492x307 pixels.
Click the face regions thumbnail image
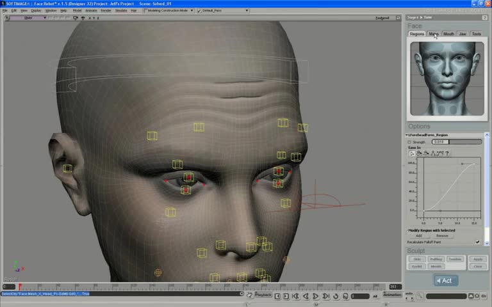click(x=447, y=78)
